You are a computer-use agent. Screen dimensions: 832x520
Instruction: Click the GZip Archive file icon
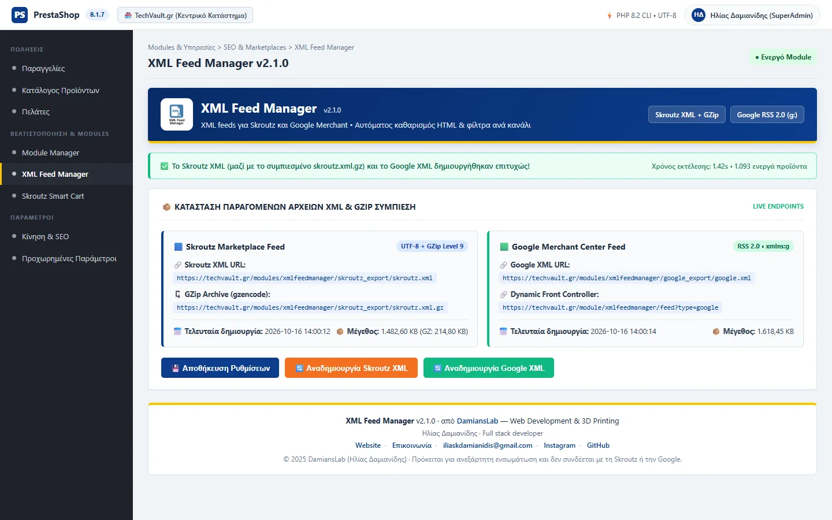tap(178, 295)
